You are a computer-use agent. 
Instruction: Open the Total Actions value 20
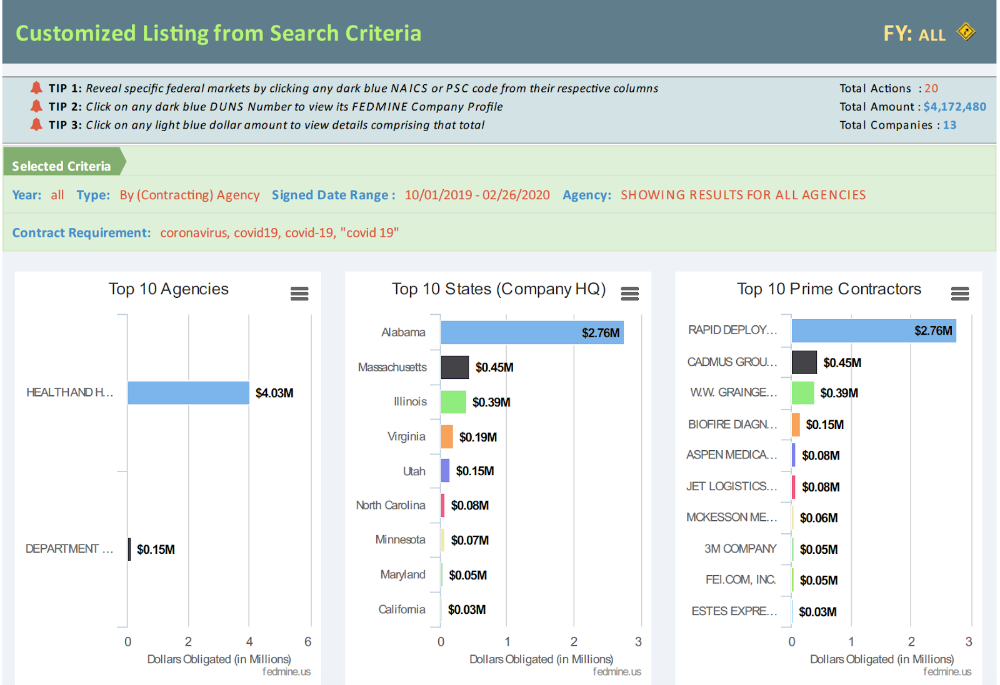(x=931, y=88)
